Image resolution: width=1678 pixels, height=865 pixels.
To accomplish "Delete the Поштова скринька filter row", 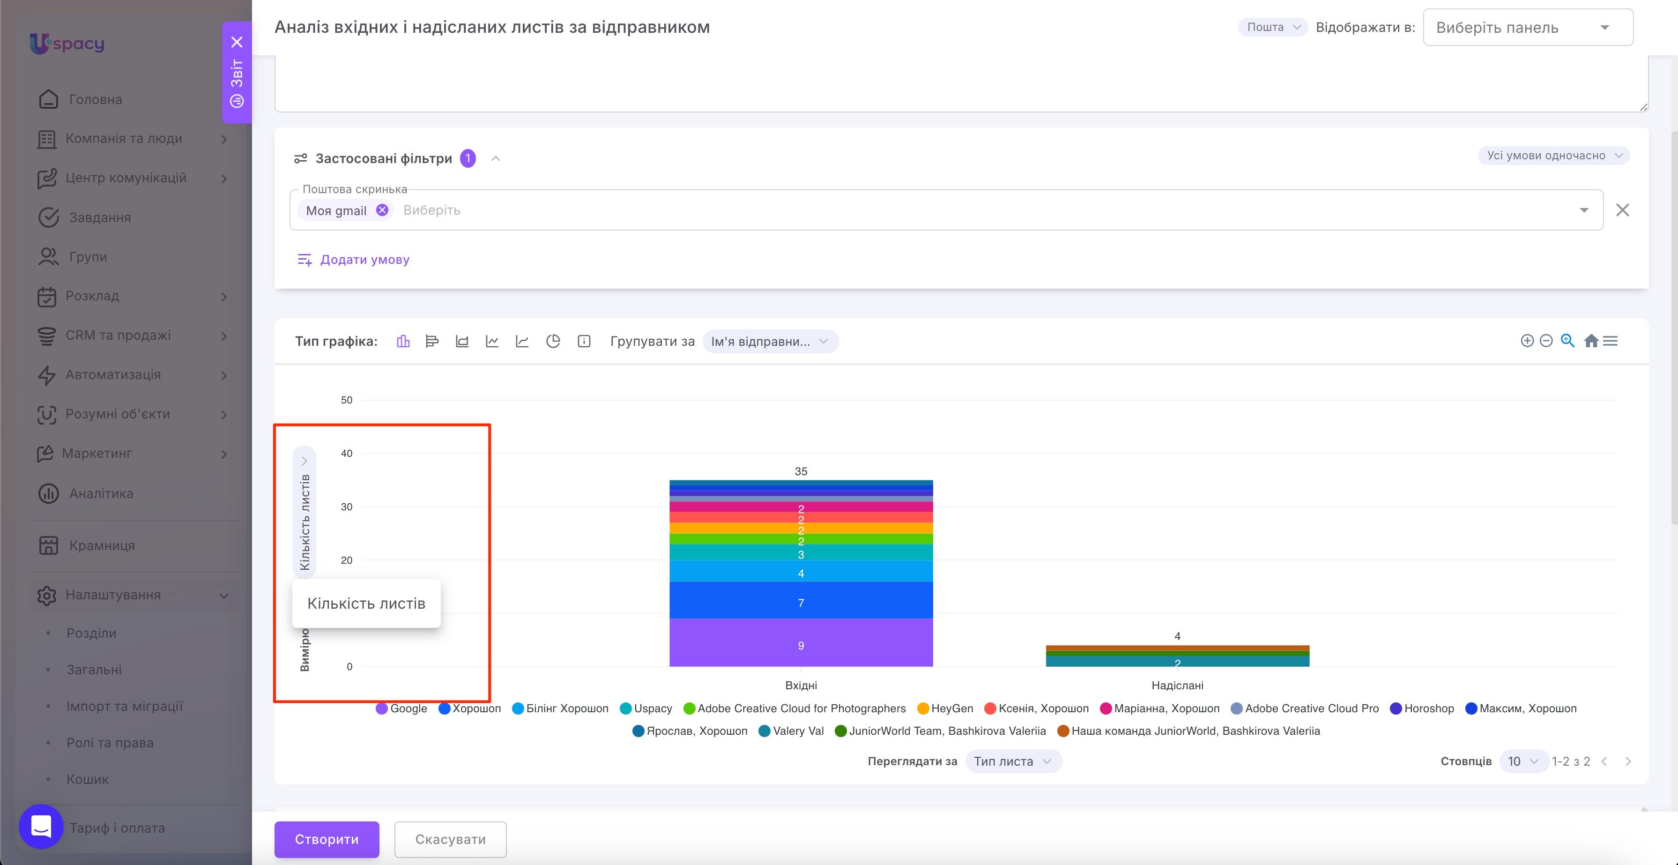I will coord(1623,210).
